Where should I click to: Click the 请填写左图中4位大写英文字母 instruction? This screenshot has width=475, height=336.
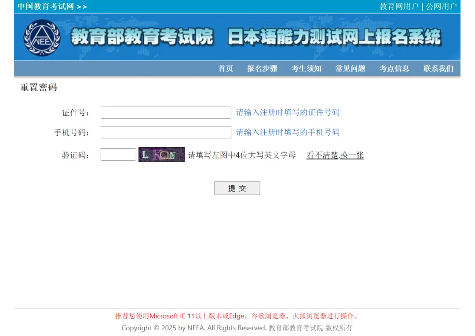242,155
